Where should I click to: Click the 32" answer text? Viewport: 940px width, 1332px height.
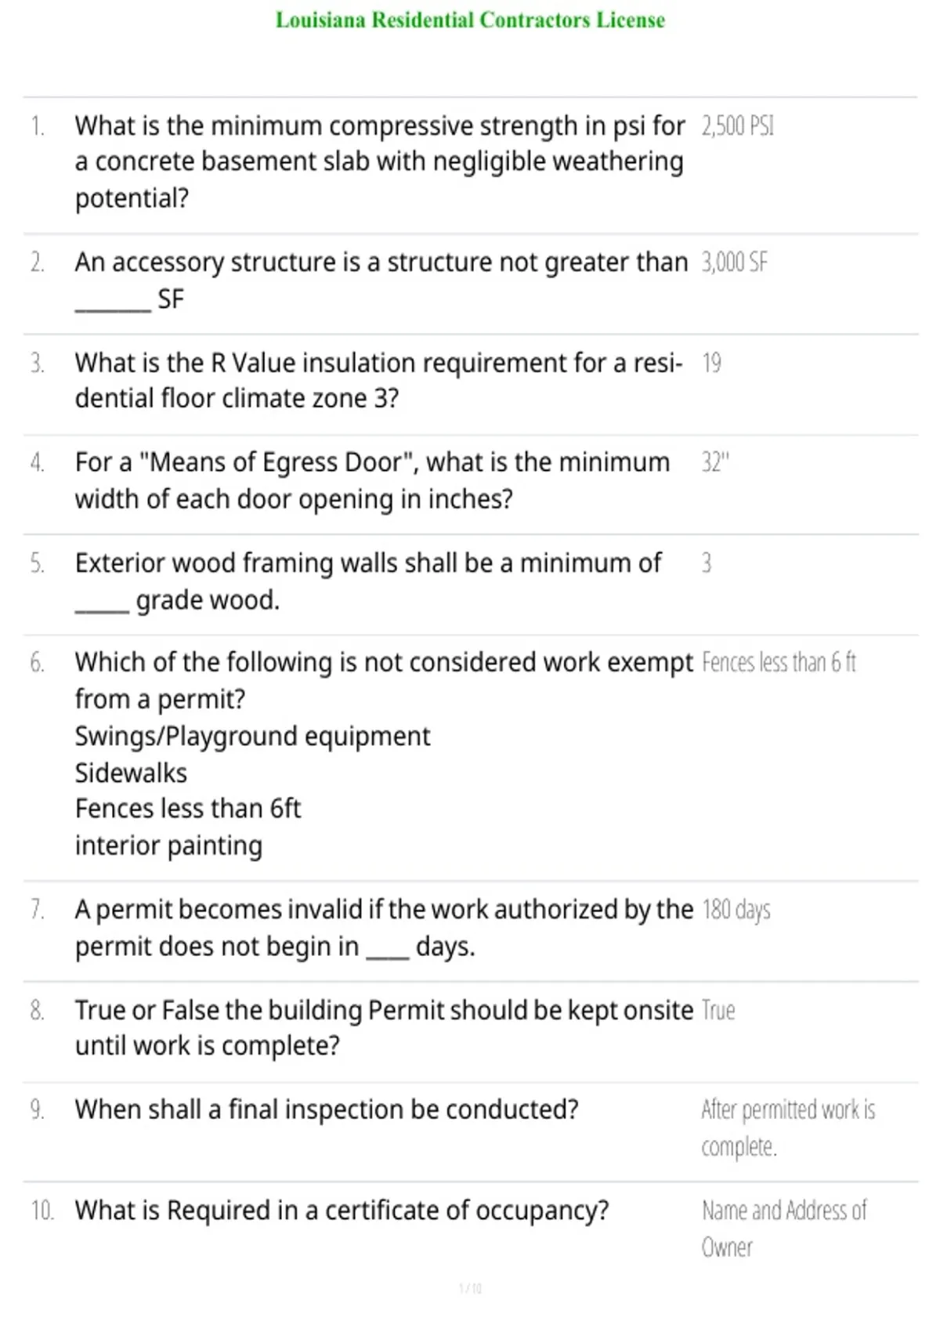(x=714, y=461)
